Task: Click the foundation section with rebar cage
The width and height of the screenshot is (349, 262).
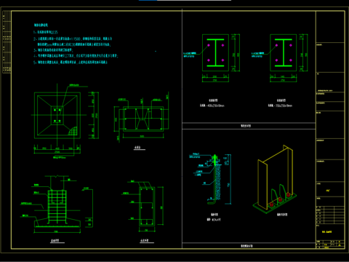Action: click(x=57, y=205)
